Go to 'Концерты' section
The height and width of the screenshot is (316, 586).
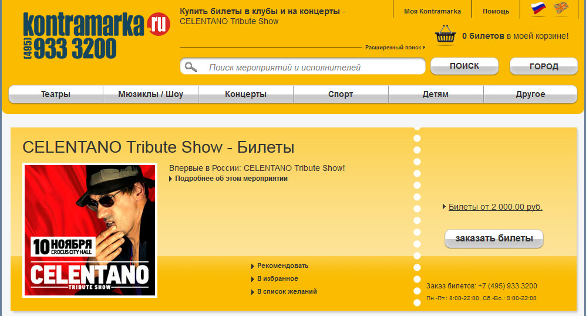tap(245, 94)
